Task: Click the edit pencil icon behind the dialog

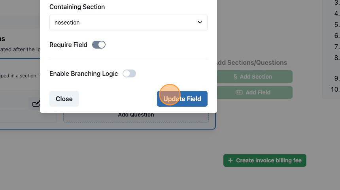Action: coord(36,104)
